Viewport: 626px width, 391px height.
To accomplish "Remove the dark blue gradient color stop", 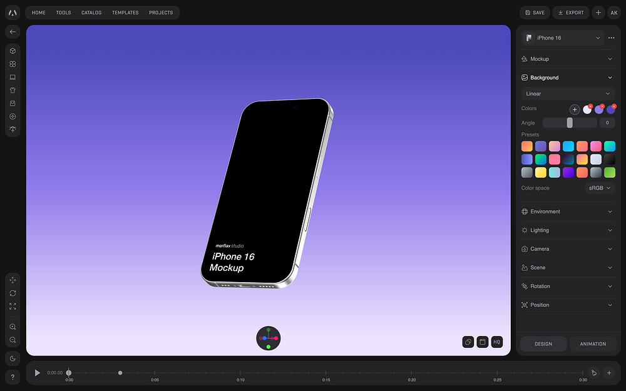I will pyautogui.click(x=614, y=106).
